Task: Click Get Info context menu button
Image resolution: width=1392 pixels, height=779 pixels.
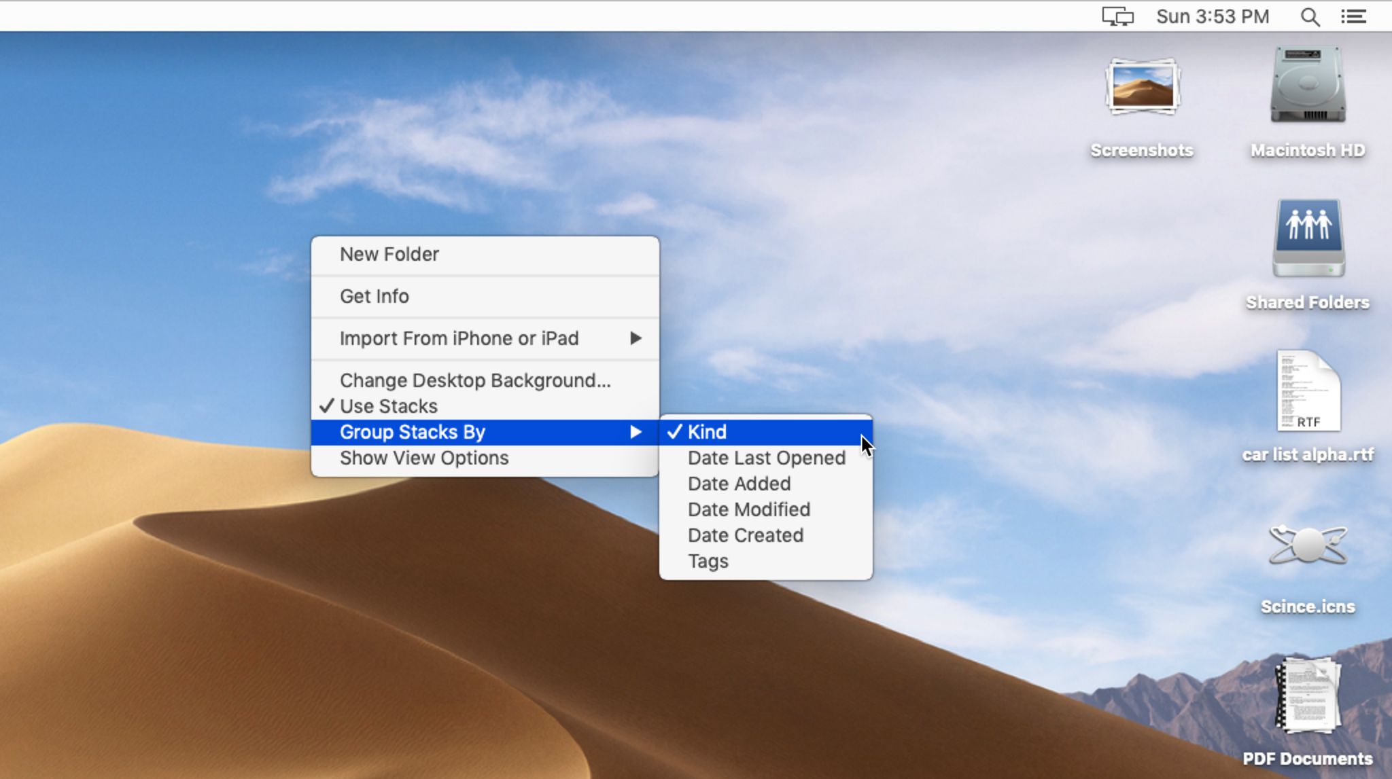Action: (x=375, y=296)
